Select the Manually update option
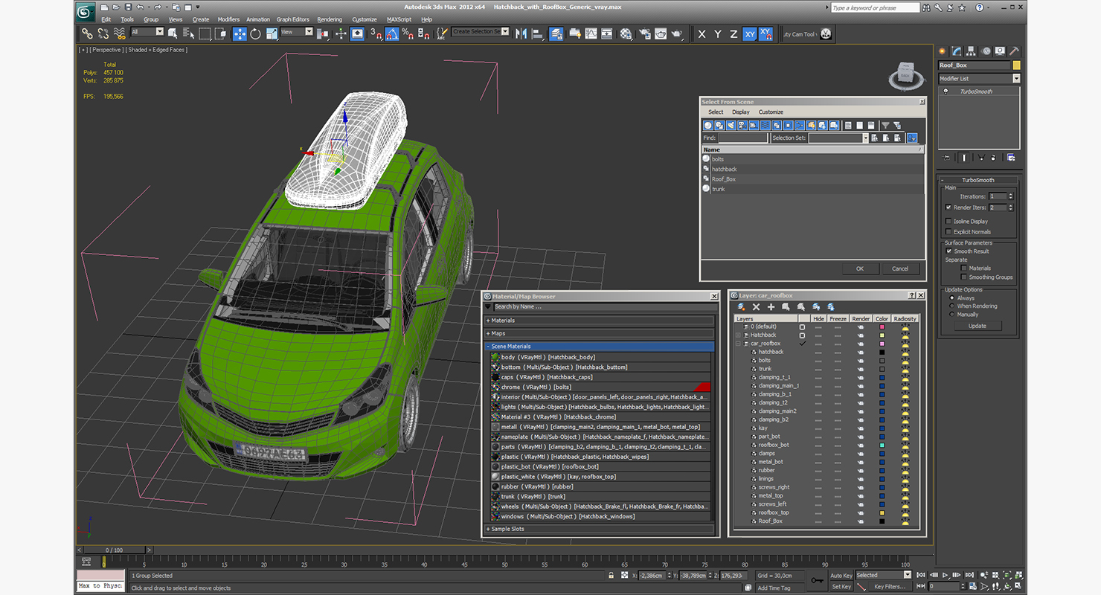 click(x=951, y=315)
